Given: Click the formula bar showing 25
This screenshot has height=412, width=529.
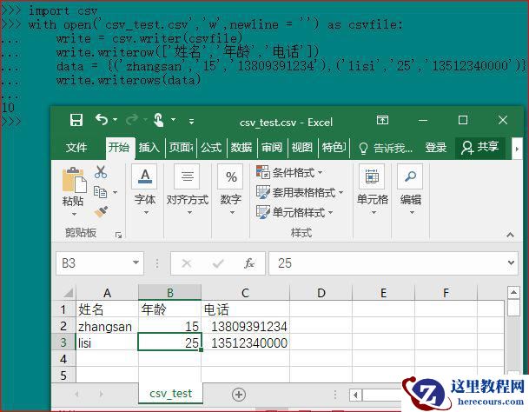Looking at the screenshot, I should tap(388, 263).
